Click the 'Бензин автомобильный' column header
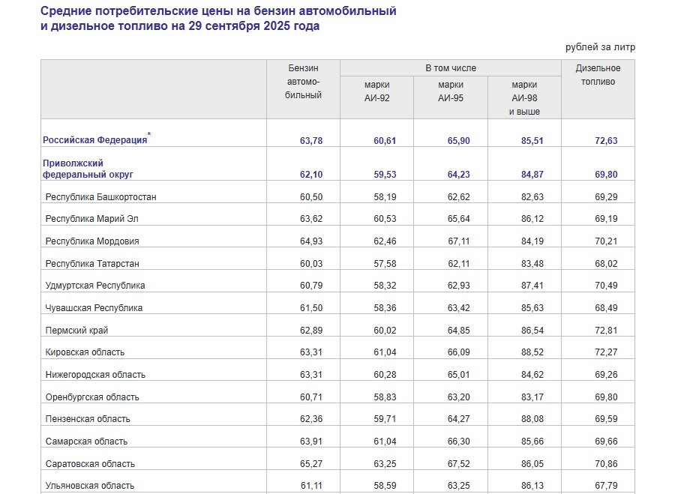Image resolution: width=675 pixels, height=494 pixels. click(x=303, y=82)
